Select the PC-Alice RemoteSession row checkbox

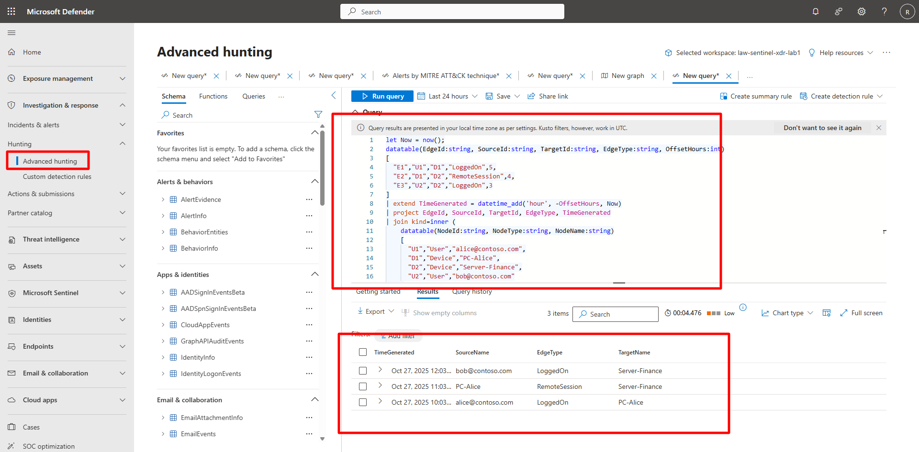click(363, 386)
